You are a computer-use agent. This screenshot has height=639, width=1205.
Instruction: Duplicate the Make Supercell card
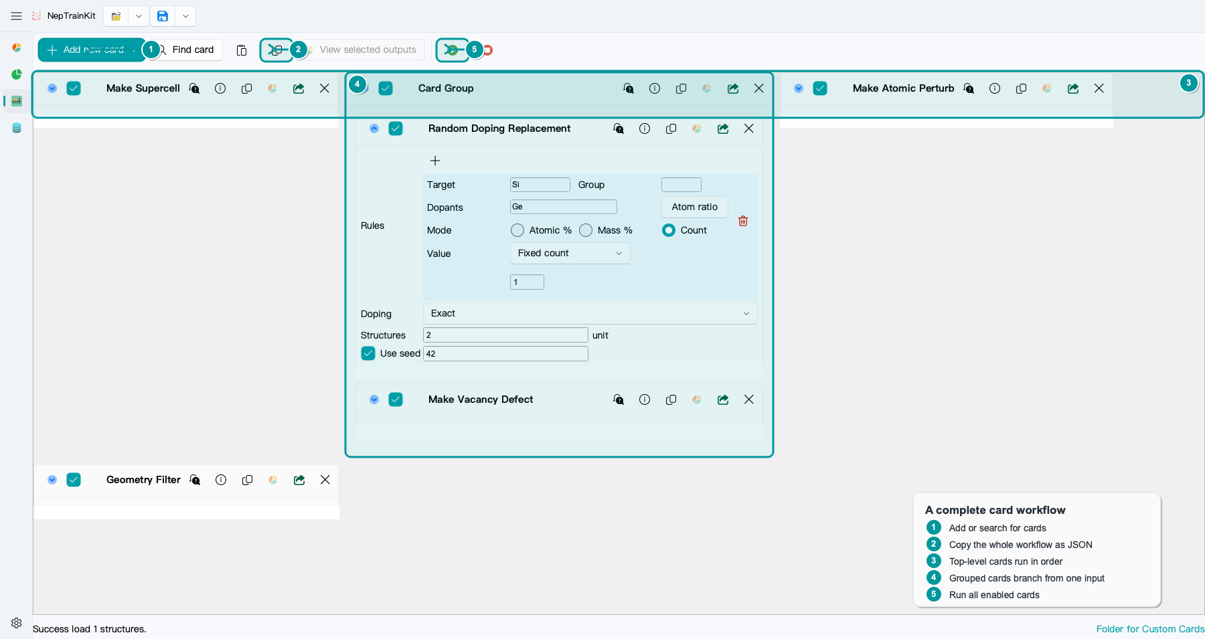pos(246,88)
